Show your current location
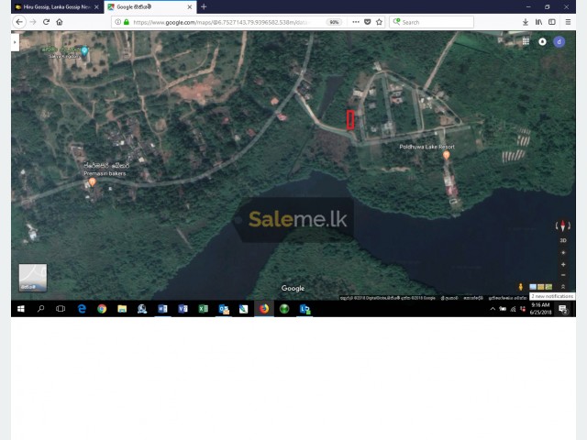Viewport: 587px width, 440px height. click(x=563, y=253)
